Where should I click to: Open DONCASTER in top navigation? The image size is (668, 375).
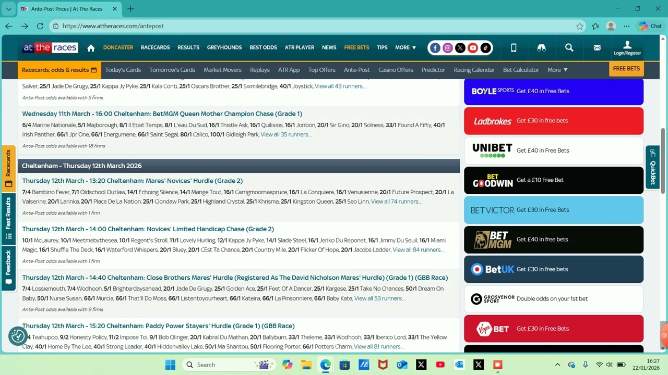(118, 47)
